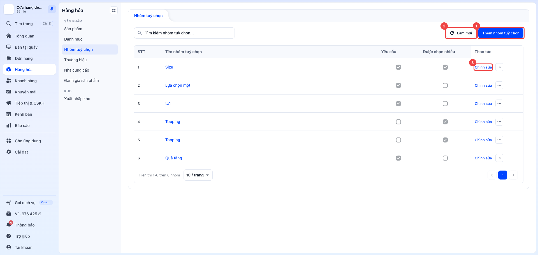The image size is (538, 255).
Task: Open Đơn hàng cart icon
Action: point(9,58)
